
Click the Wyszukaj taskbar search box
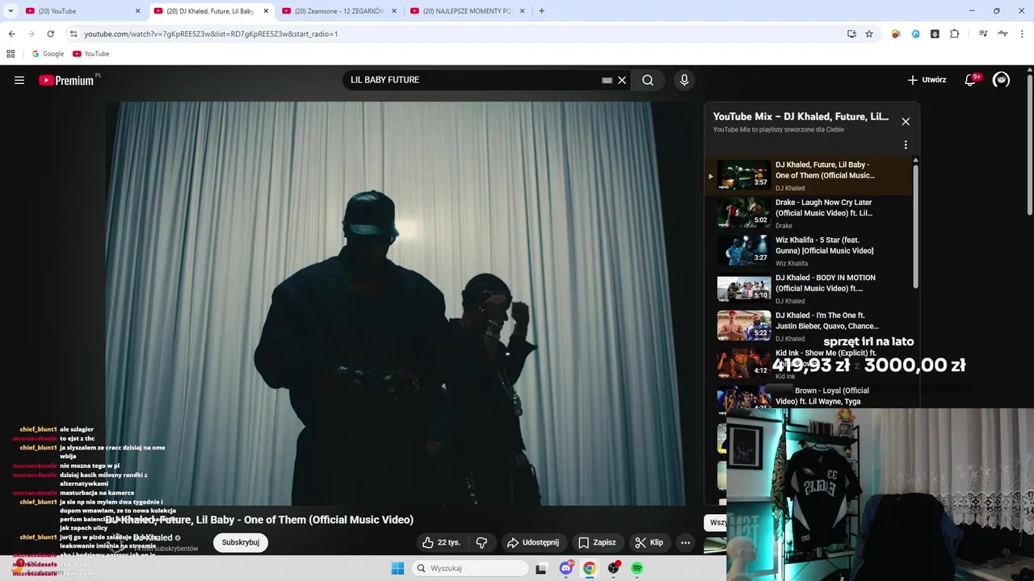click(x=470, y=568)
